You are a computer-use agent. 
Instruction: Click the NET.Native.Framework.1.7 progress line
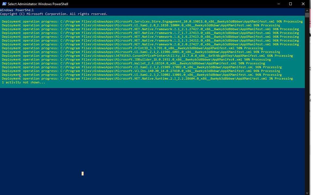pyautogui.click(x=150, y=33)
